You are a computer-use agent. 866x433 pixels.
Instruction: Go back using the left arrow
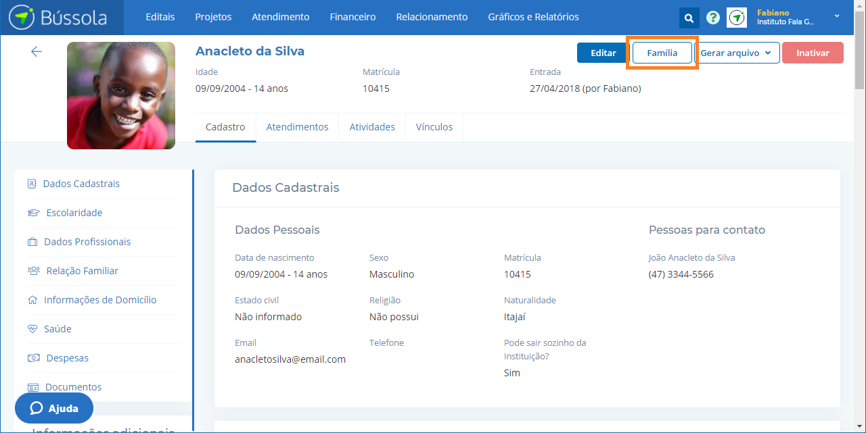click(x=37, y=51)
